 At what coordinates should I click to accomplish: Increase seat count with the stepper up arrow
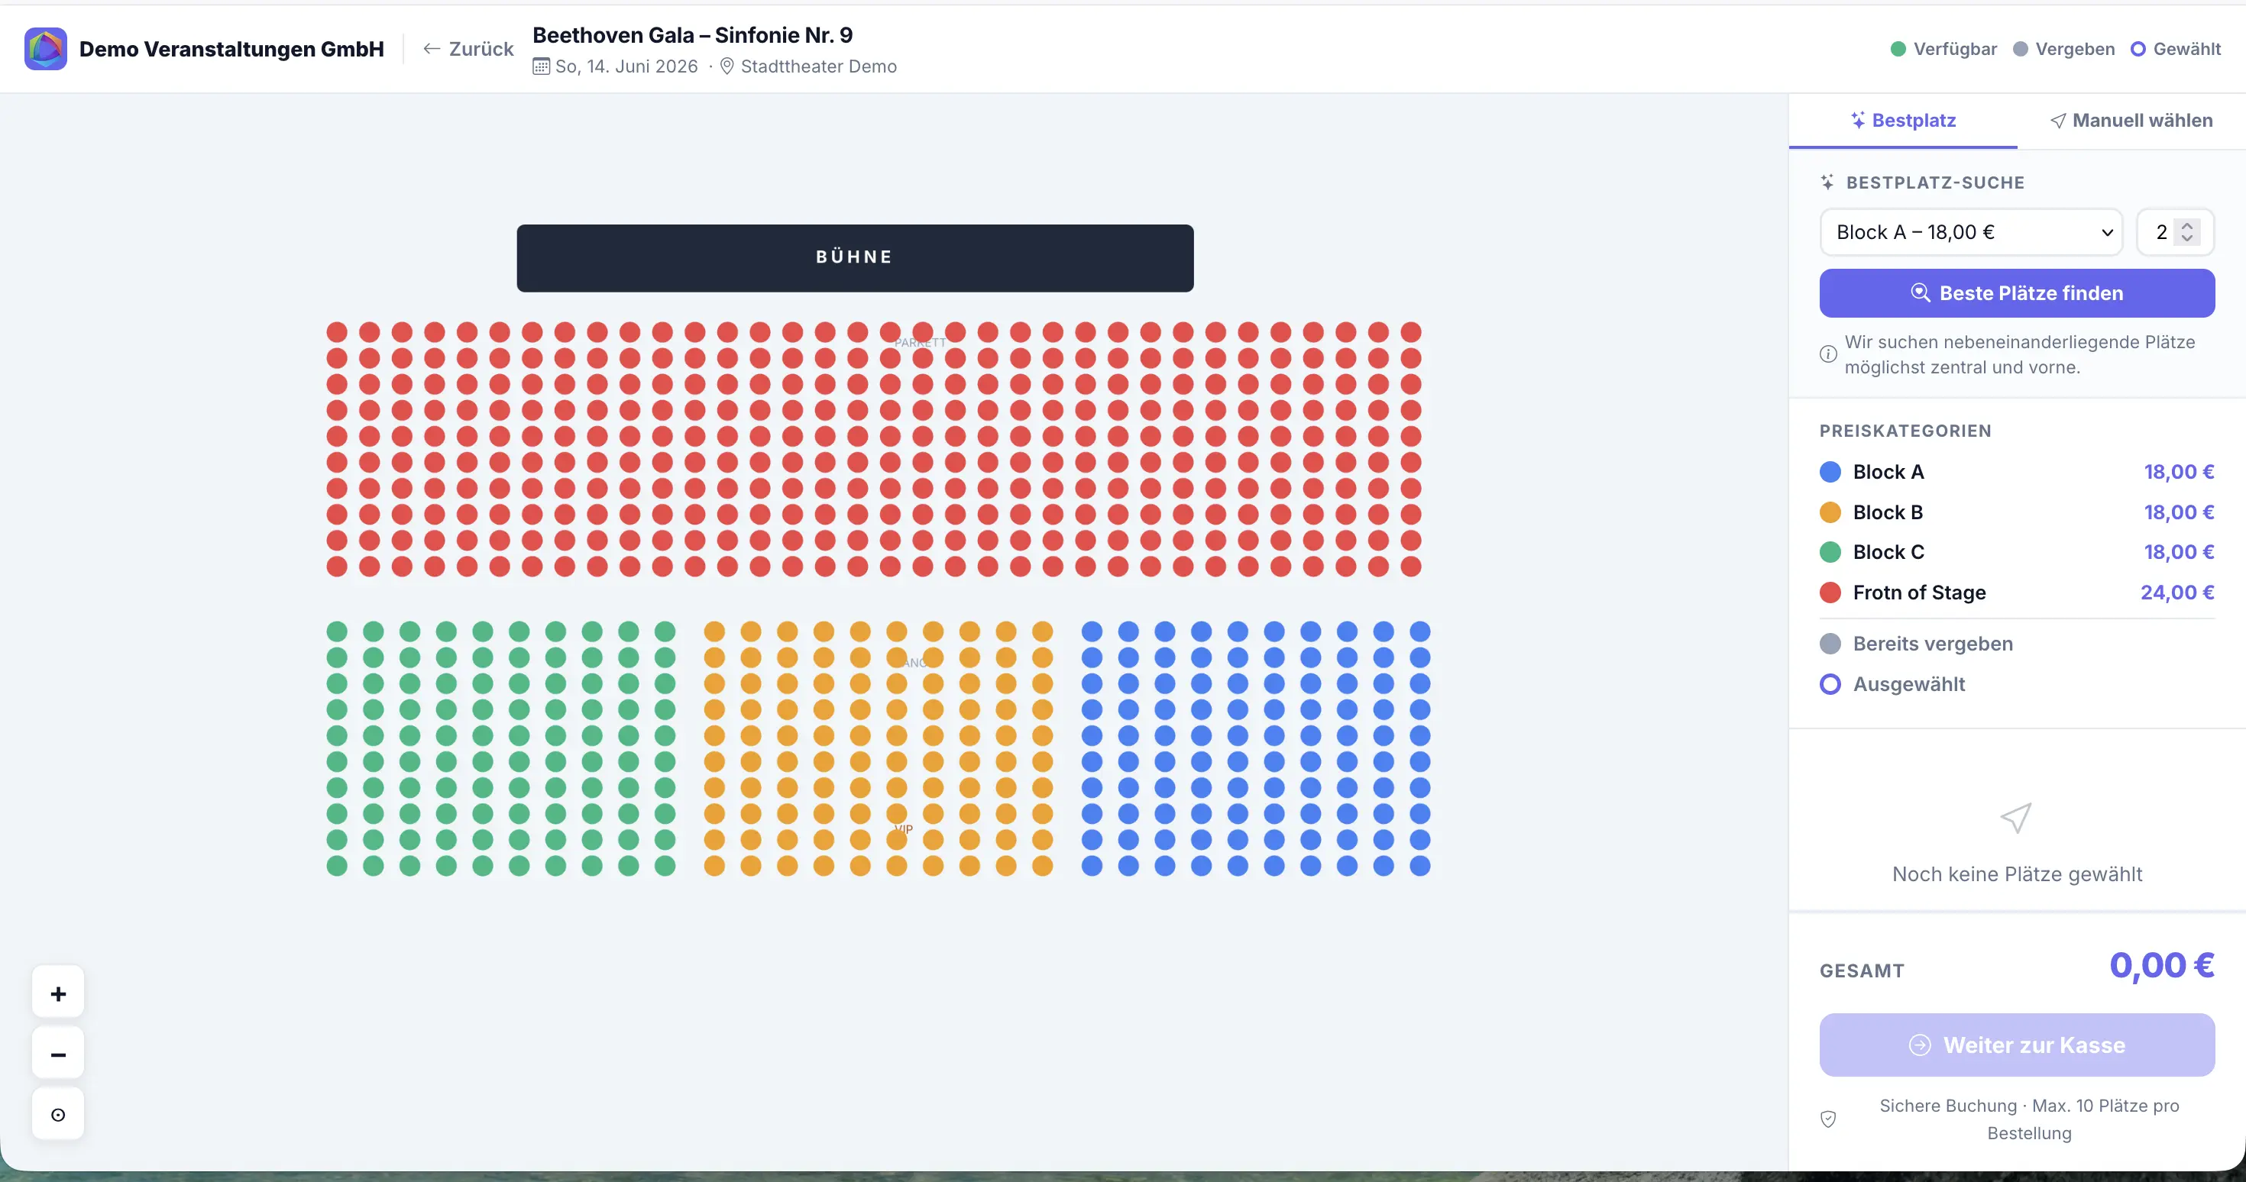pyautogui.click(x=2186, y=226)
